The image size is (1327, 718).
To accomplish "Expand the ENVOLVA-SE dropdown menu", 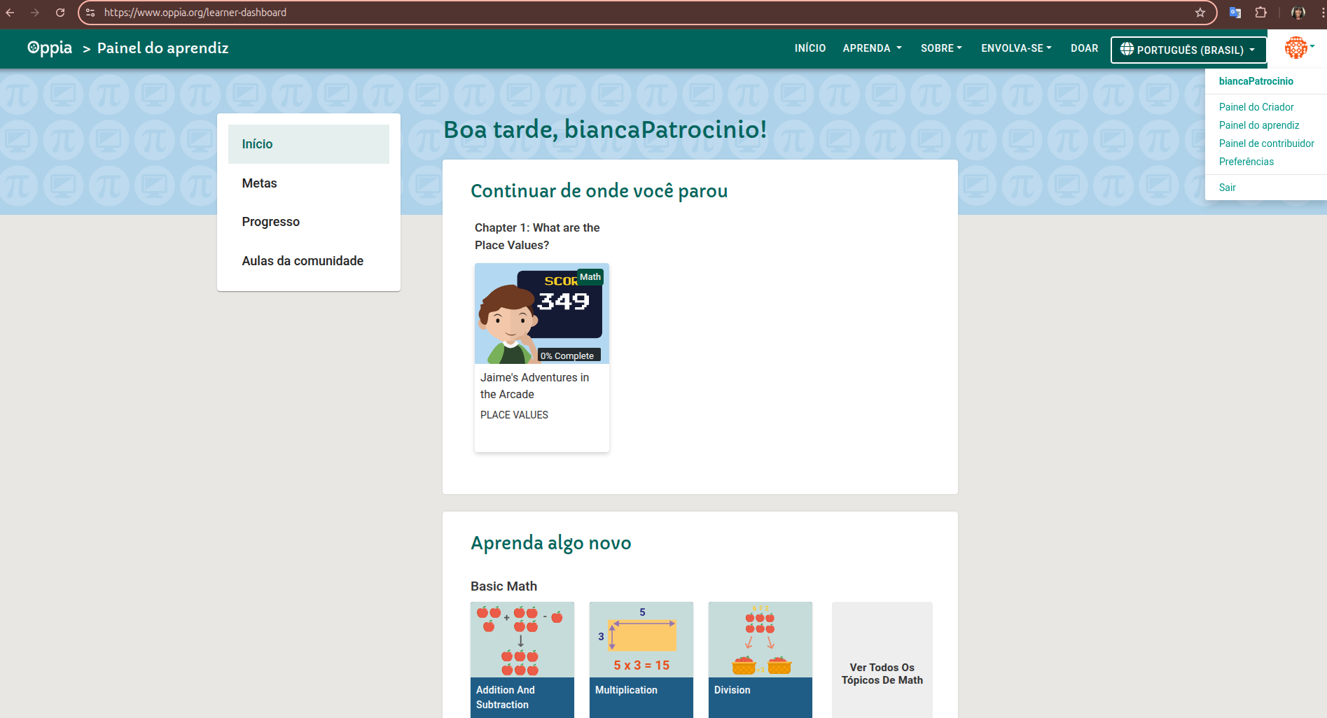I will coord(1016,48).
